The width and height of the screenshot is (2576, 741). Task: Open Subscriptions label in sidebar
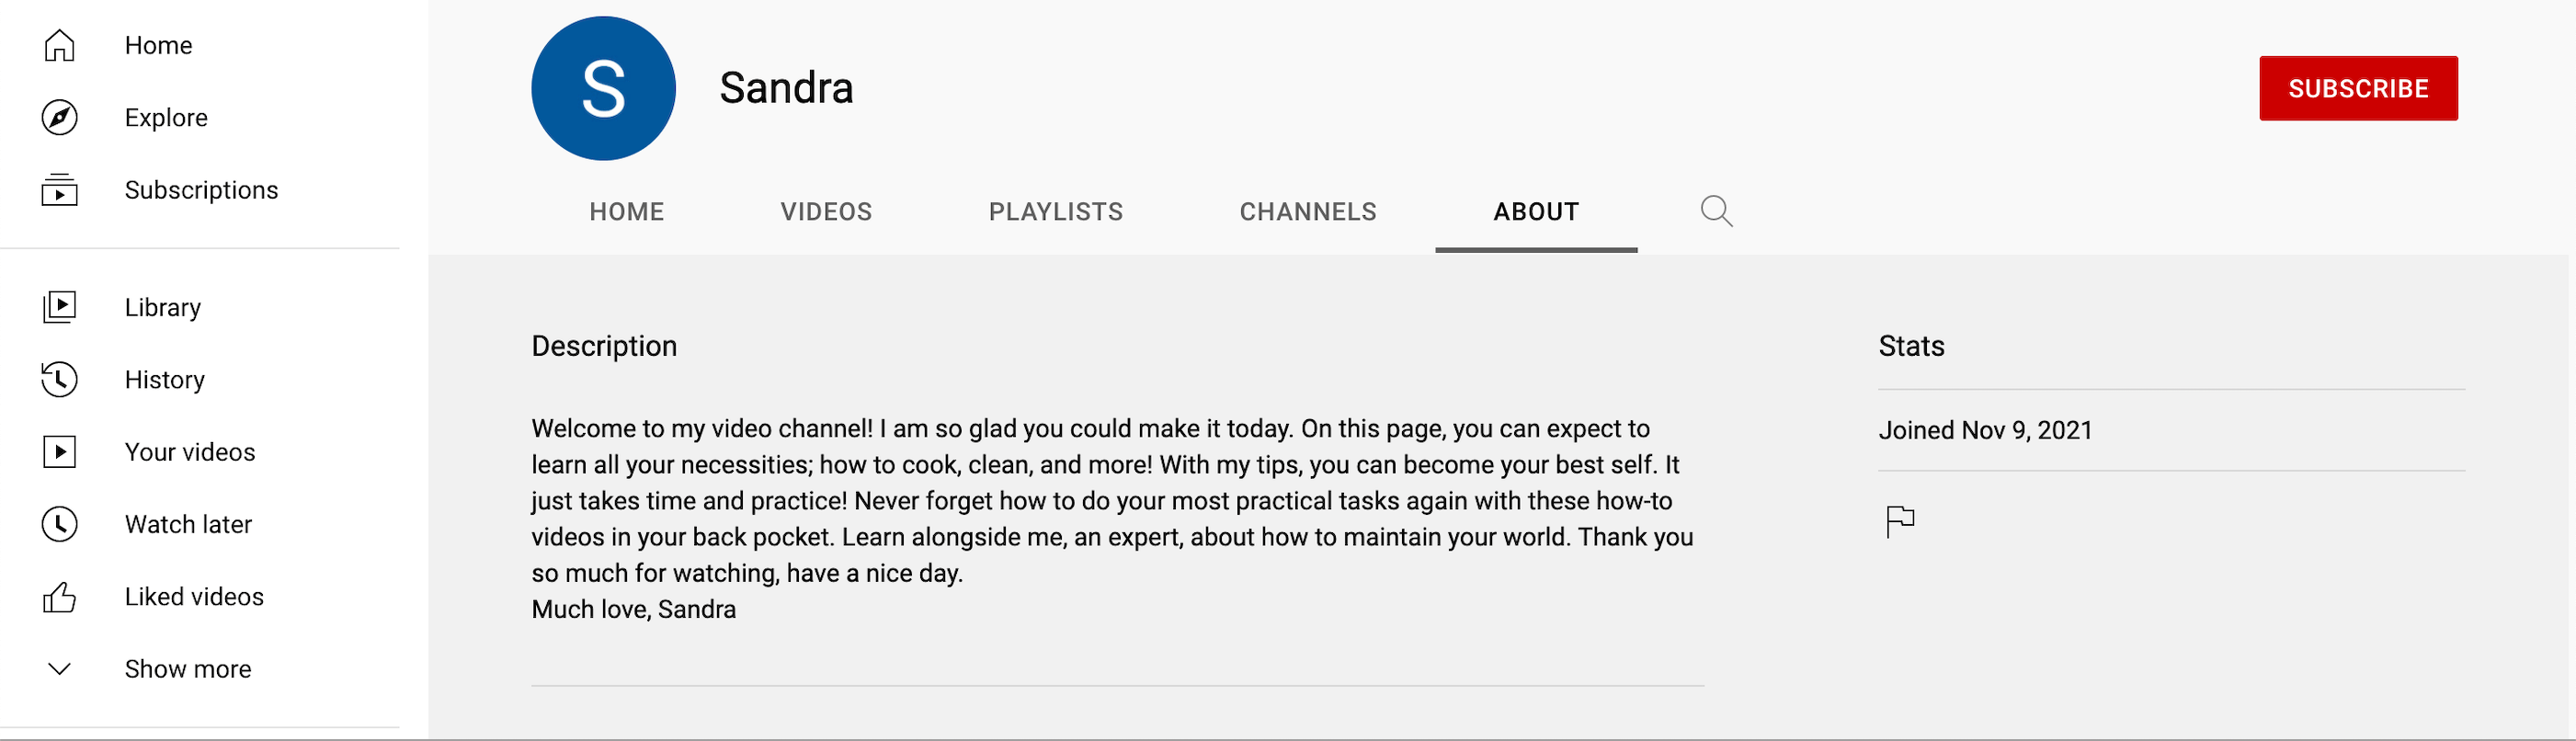click(201, 190)
